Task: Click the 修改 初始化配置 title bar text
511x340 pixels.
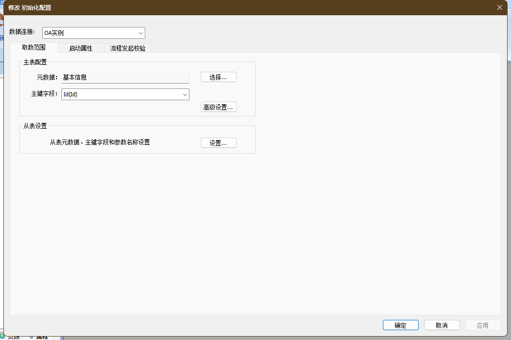Action: (x=29, y=8)
